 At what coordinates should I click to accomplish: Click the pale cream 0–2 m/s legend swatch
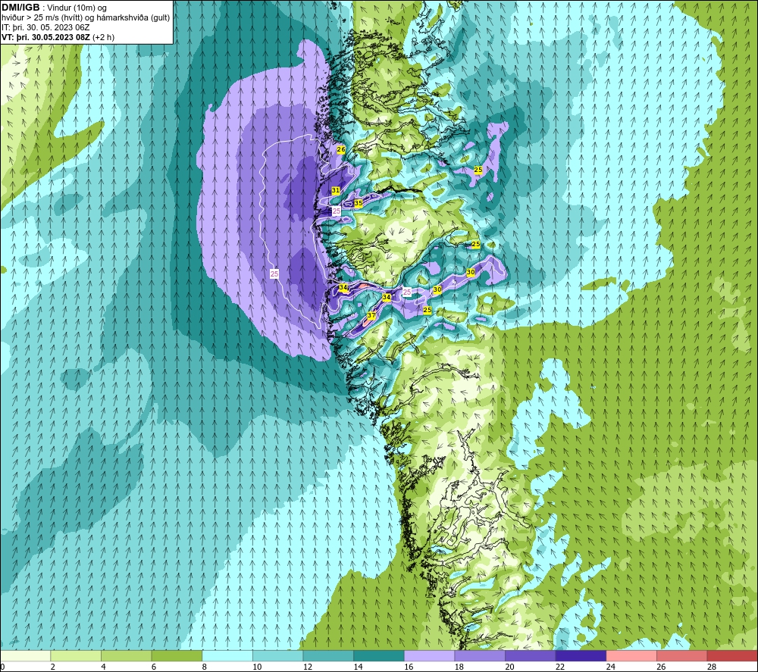(x=26, y=655)
